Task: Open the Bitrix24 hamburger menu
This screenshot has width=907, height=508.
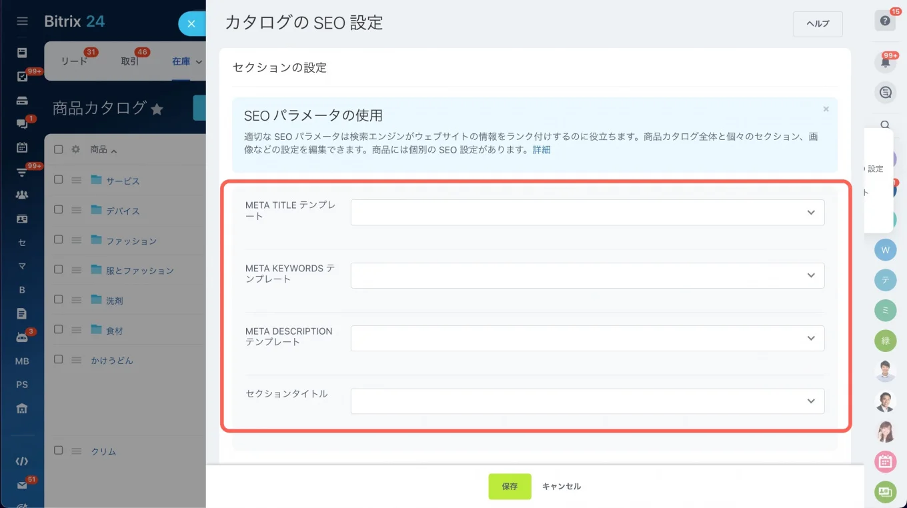Action: (x=22, y=20)
